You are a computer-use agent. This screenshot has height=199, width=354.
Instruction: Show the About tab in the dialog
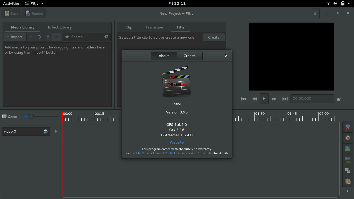click(x=164, y=56)
